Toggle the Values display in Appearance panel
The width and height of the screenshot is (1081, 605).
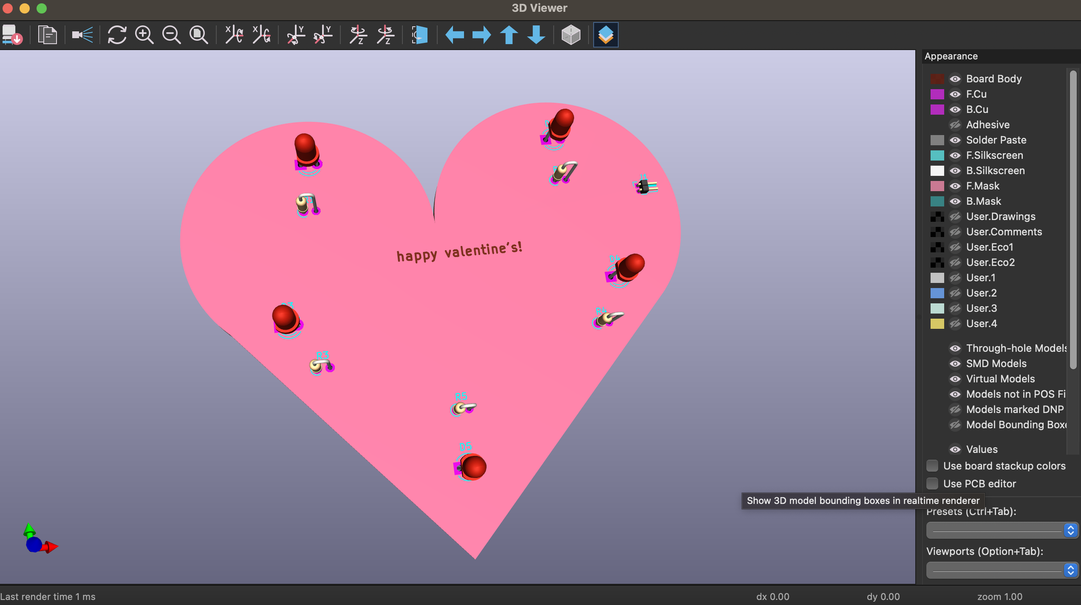coord(955,449)
